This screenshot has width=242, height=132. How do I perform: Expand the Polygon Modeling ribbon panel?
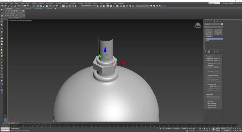click(15, 18)
